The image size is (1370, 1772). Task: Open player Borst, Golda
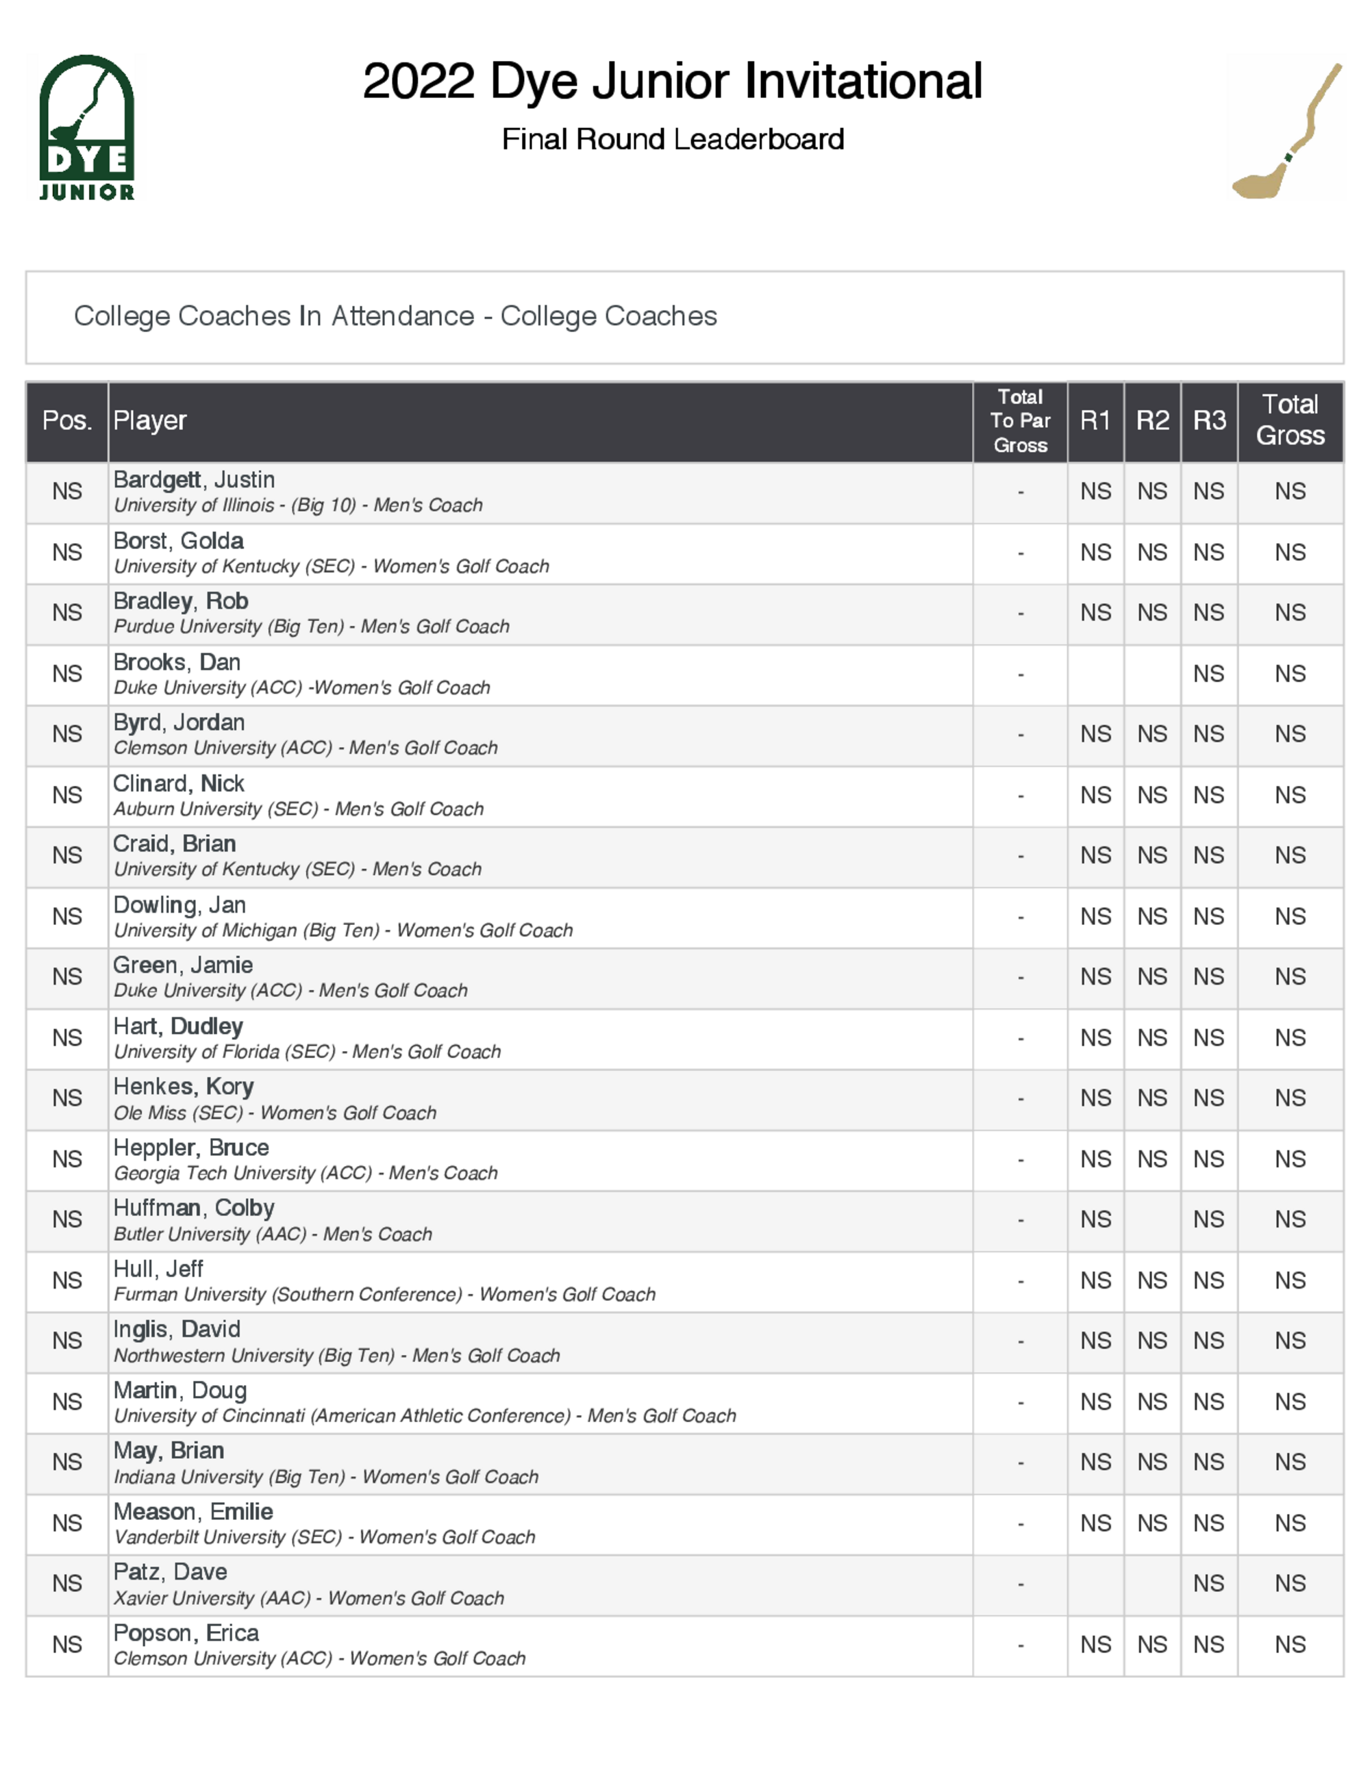tap(179, 540)
